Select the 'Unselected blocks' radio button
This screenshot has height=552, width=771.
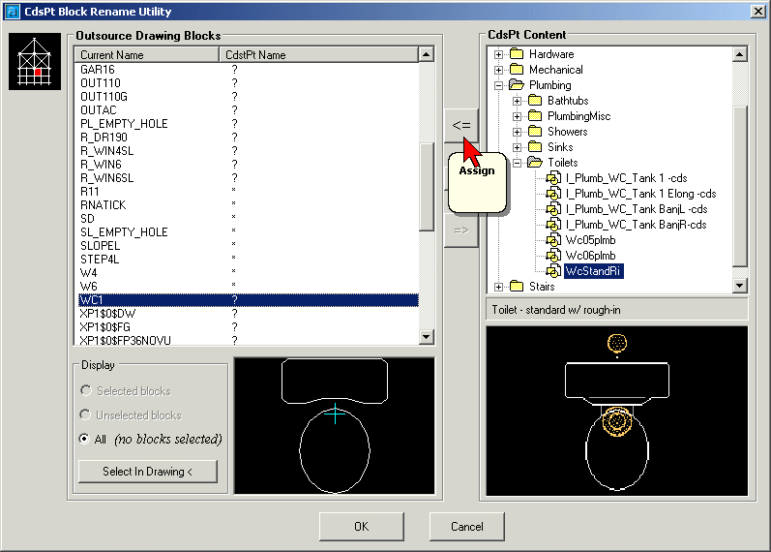(85, 414)
